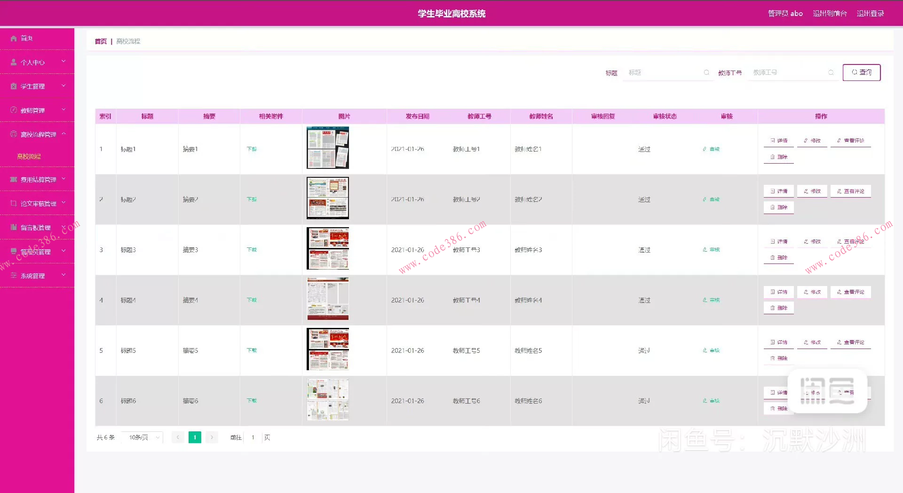Click 退出登录 to log out

870,14
